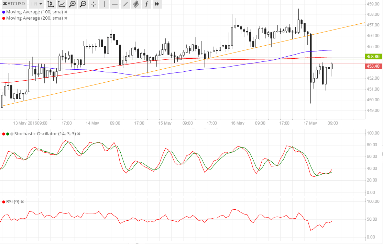Select the zoom in tool
Screen dimensions: 383x244
72,4
